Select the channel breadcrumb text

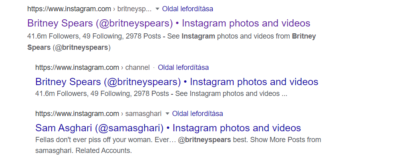pos(137,67)
